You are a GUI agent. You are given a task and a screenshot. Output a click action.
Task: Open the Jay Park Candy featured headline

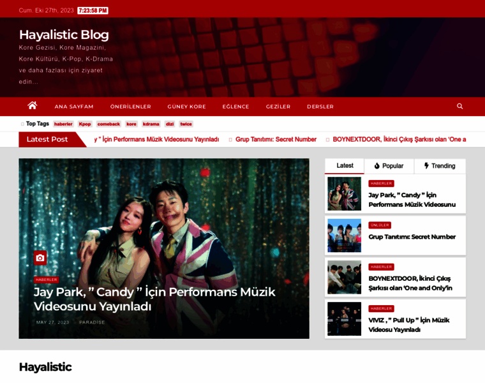[x=154, y=299]
